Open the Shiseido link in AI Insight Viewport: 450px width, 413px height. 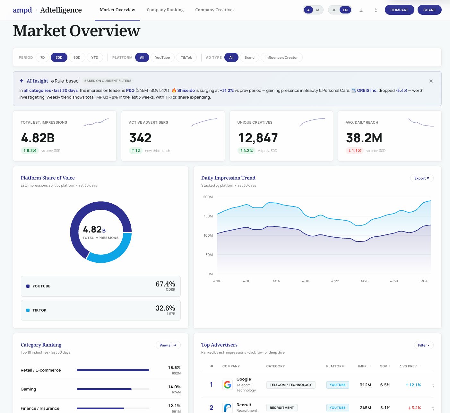pyautogui.click(x=186, y=91)
